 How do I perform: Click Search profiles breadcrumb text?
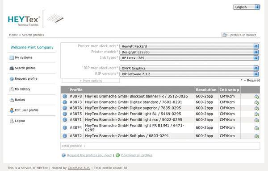click(x=33, y=35)
